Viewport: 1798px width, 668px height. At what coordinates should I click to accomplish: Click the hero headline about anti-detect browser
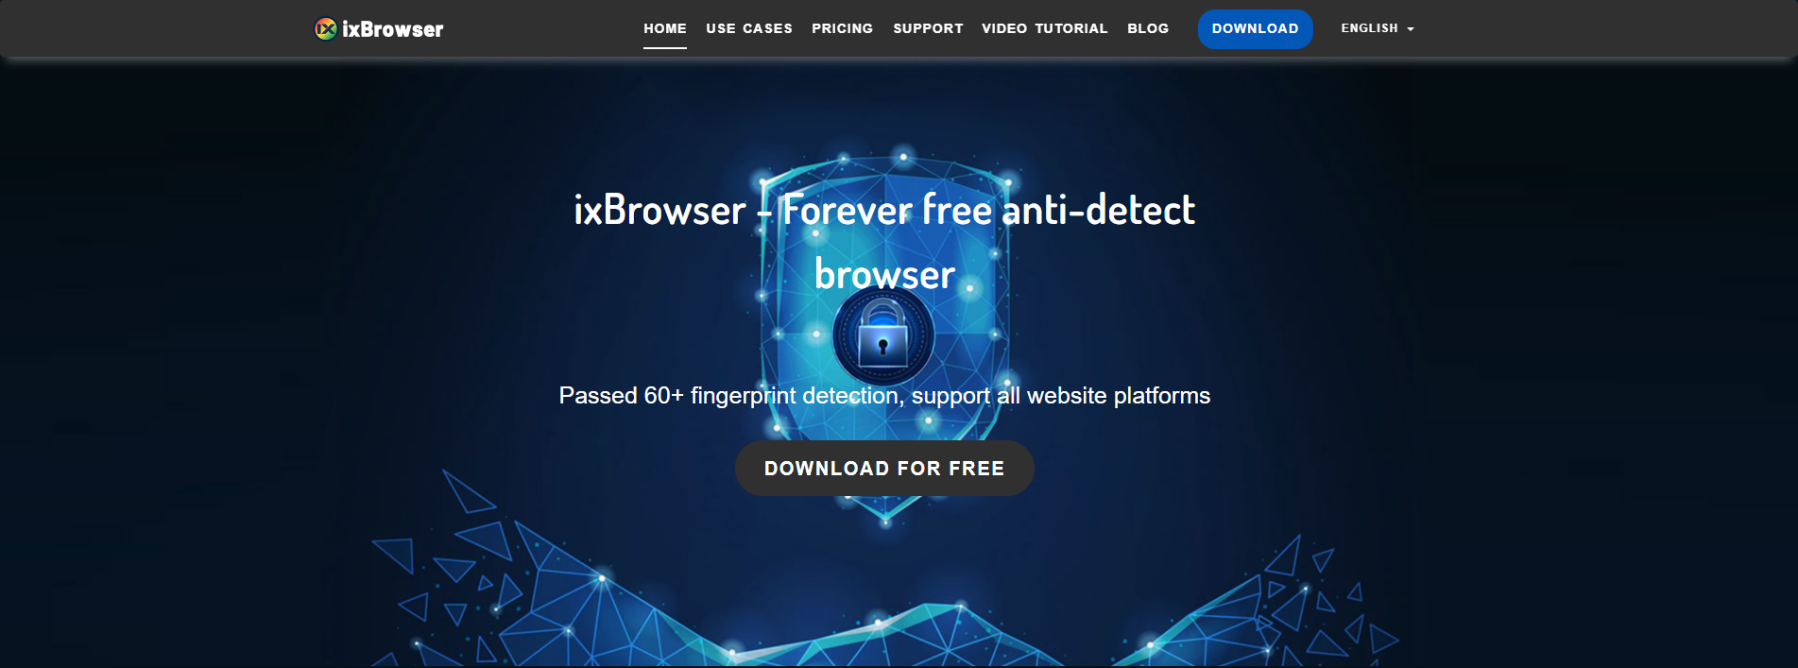tap(884, 242)
